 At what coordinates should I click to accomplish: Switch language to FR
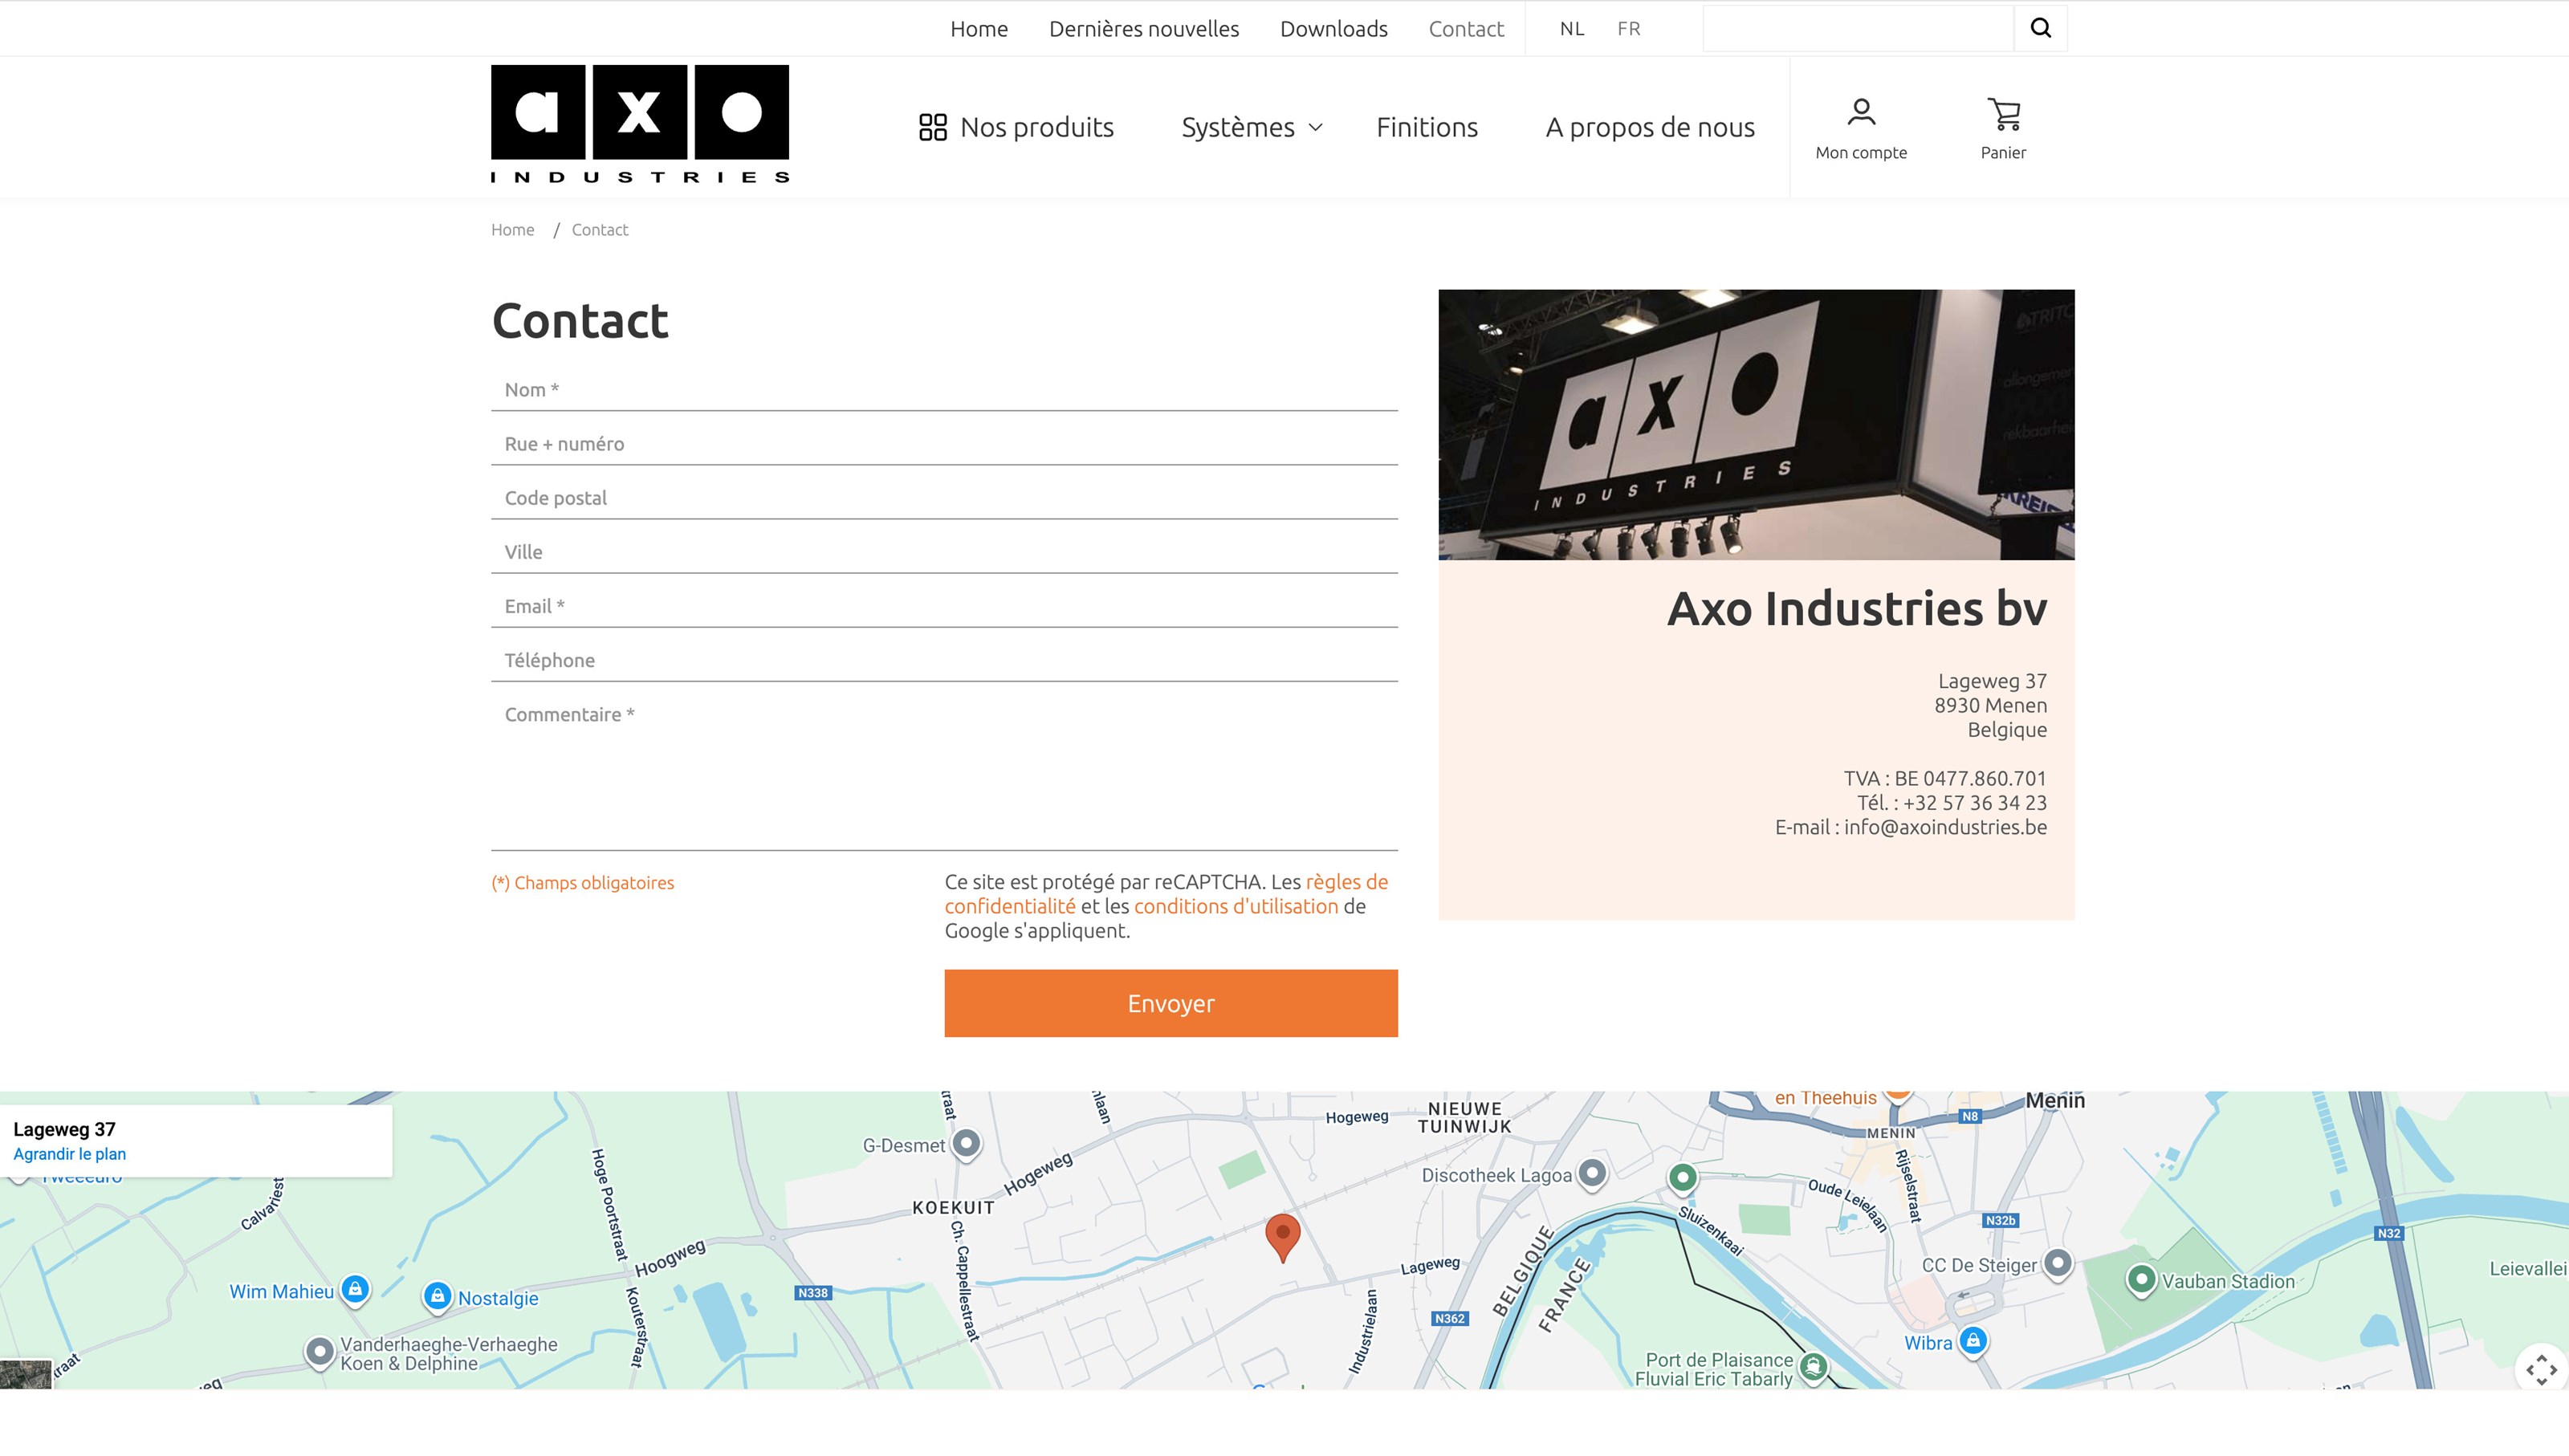pyautogui.click(x=1628, y=28)
